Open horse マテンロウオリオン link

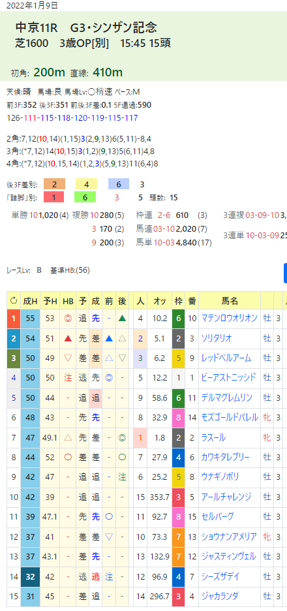(x=229, y=319)
